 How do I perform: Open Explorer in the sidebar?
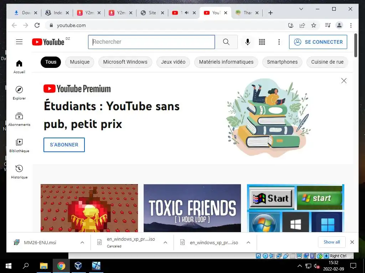coord(19,93)
